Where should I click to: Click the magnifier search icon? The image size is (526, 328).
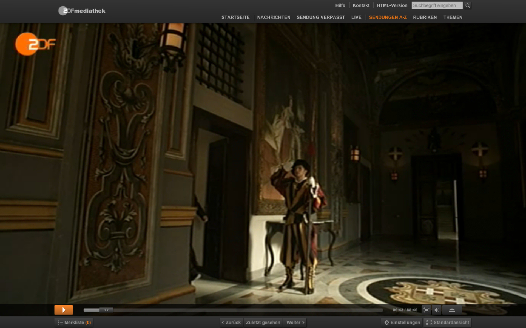tap(468, 5)
